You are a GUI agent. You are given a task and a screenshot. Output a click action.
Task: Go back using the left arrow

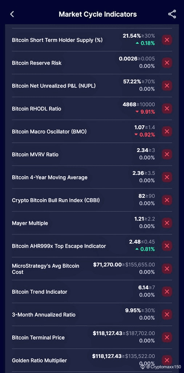(12, 14)
